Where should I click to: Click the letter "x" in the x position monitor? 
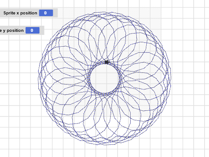18,13
